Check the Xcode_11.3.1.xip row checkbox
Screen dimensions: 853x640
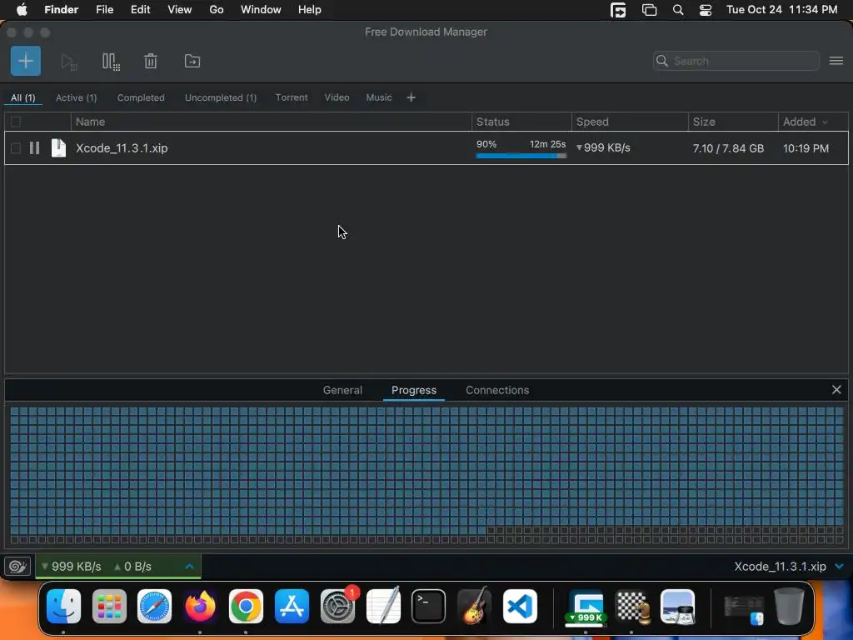[x=16, y=148]
